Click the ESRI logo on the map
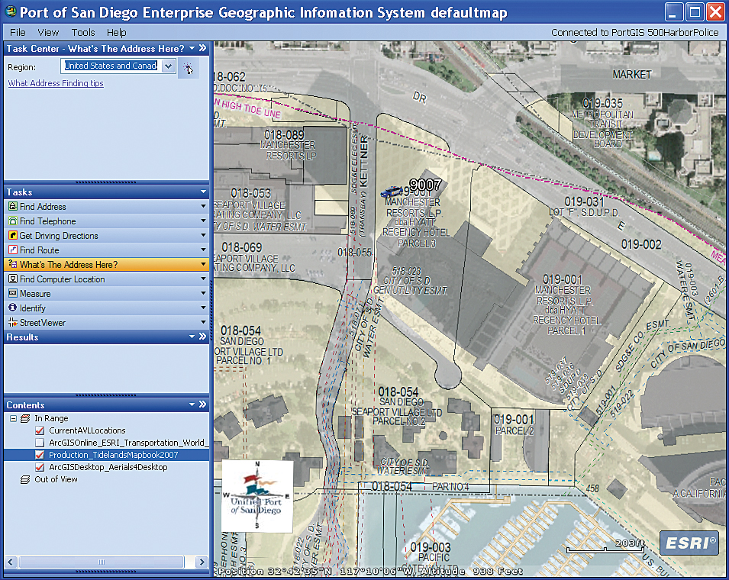The height and width of the screenshot is (580, 729). click(690, 543)
